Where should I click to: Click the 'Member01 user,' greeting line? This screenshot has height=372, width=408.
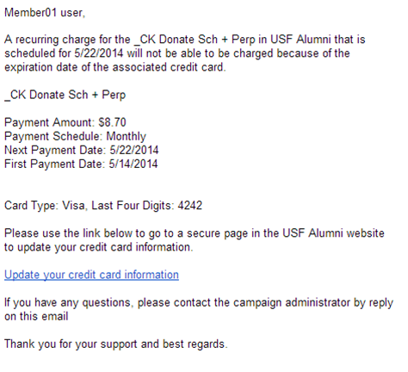(45, 13)
